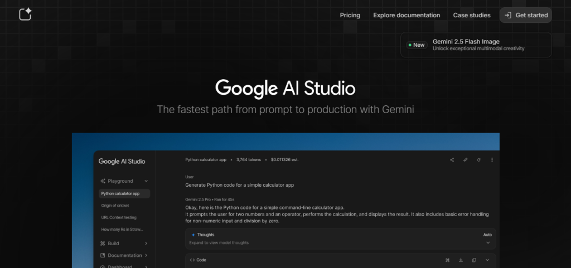Download the code via the download icon
This screenshot has width=571, height=268.
(461, 260)
